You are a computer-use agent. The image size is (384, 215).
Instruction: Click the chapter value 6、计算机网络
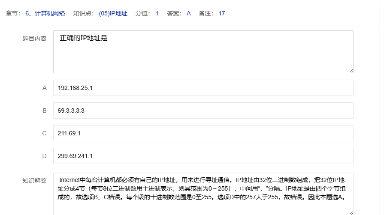45,13
